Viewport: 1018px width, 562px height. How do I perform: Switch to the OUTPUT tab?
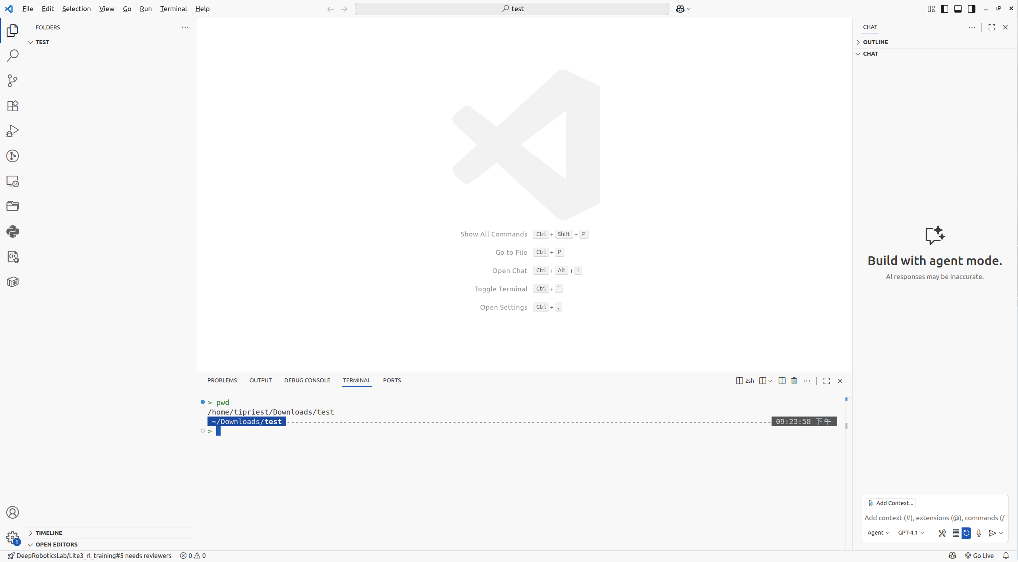point(260,380)
